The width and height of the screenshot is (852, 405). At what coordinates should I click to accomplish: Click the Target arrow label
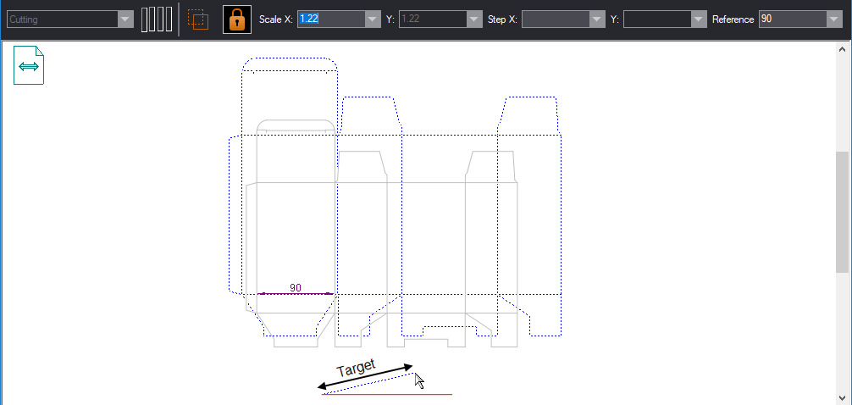point(356,369)
